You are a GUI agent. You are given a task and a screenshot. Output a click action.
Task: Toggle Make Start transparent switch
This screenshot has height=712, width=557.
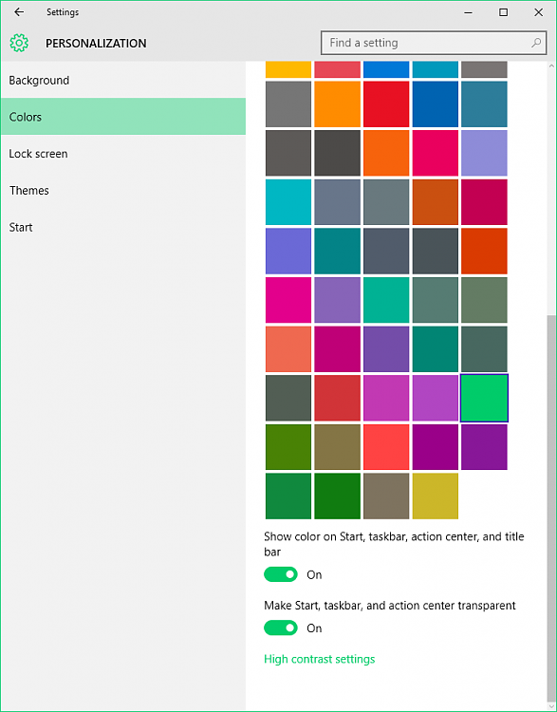click(x=281, y=628)
